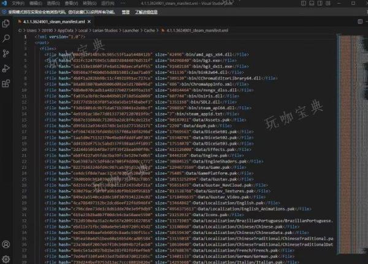Click bin/steam_appid.txt text

click(199, 114)
